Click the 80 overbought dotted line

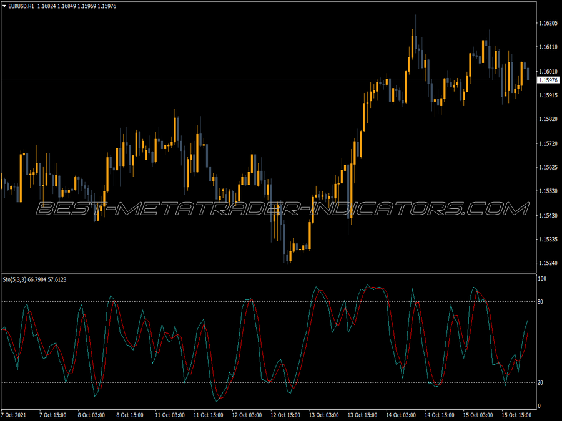tap(250, 301)
